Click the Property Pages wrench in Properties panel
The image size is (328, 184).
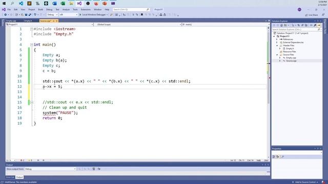(x=282, y=157)
